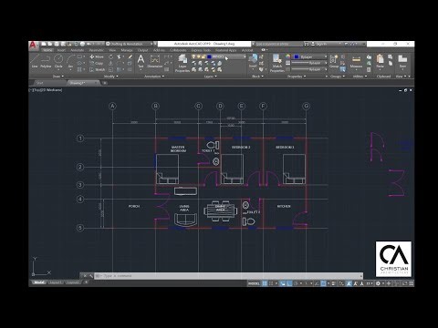The height and width of the screenshot is (328, 438).
Task: Toggle grid display in status bar
Action: click(265, 283)
